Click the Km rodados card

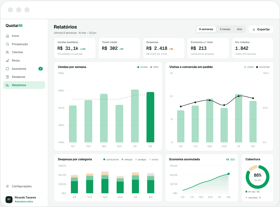(x=253, y=48)
